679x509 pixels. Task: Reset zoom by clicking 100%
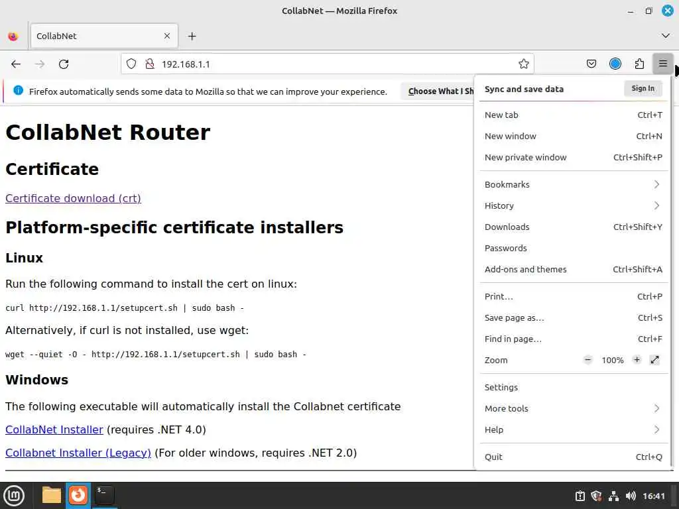(x=612, y=360)
